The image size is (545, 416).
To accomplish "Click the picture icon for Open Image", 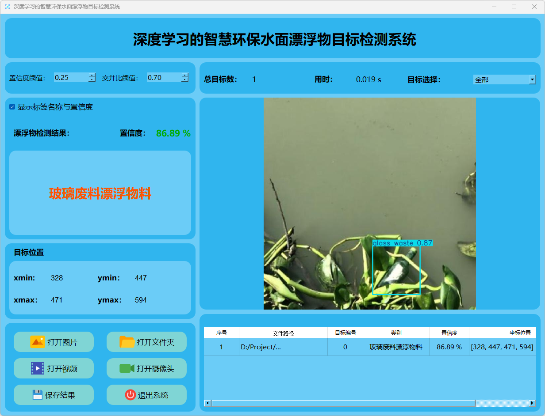I will tap(38, 342).
